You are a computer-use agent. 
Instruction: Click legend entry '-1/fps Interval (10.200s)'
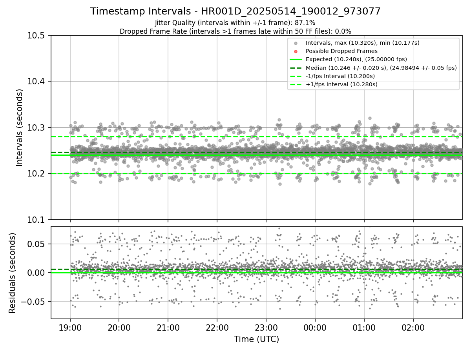point(340,76)
